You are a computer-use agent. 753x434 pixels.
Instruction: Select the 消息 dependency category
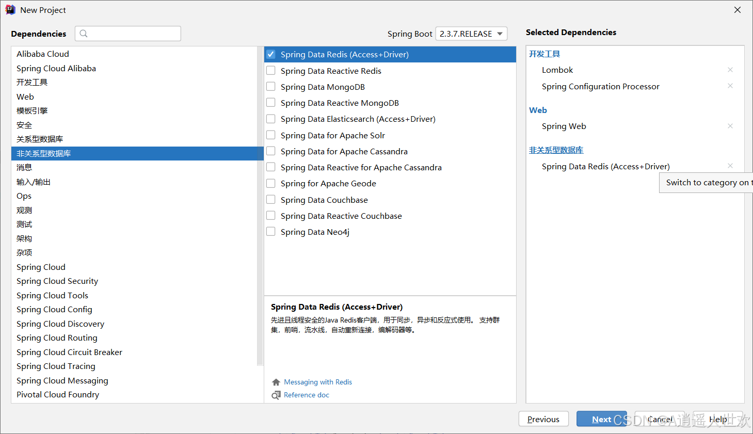point(24,167)
